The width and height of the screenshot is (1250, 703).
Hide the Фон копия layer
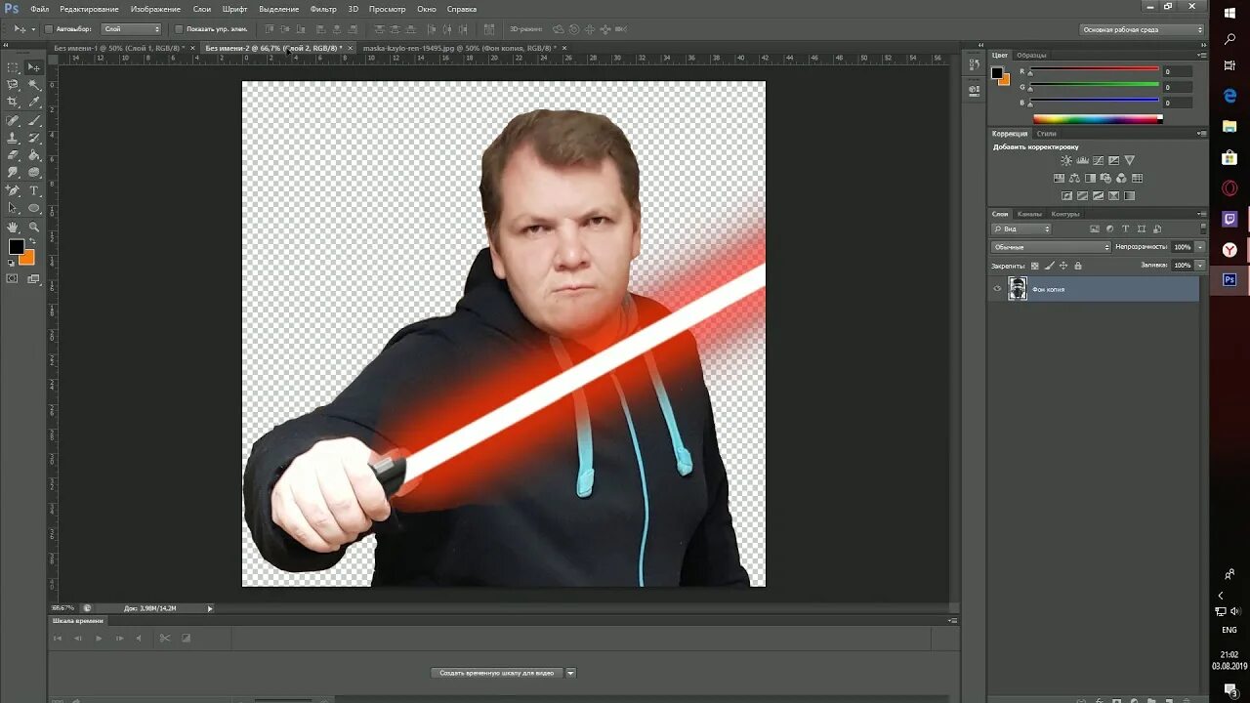(x=997, y=289)
